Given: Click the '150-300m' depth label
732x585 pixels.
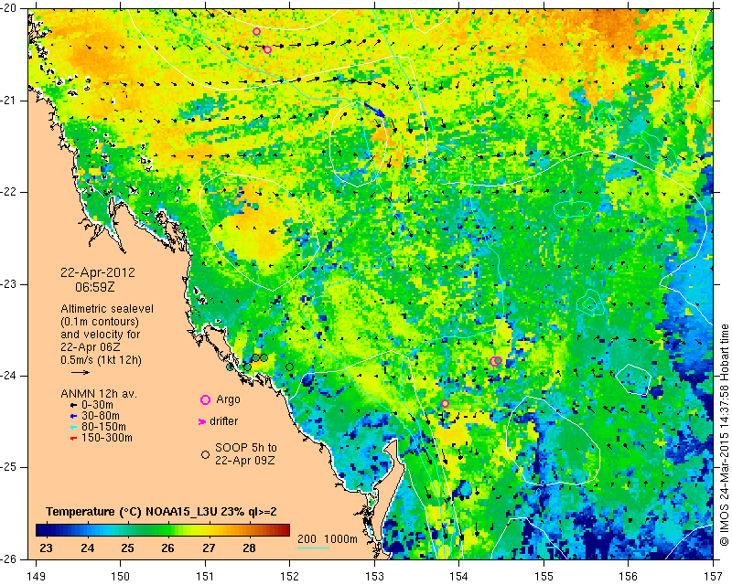Looking at the screenshot, I should tap(107, 438).
